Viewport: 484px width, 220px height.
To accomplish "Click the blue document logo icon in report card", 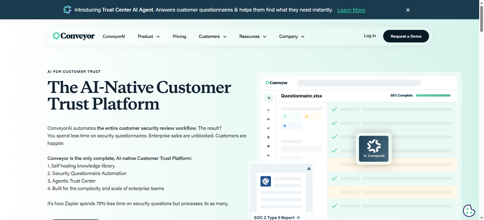I will pos(266,181).
